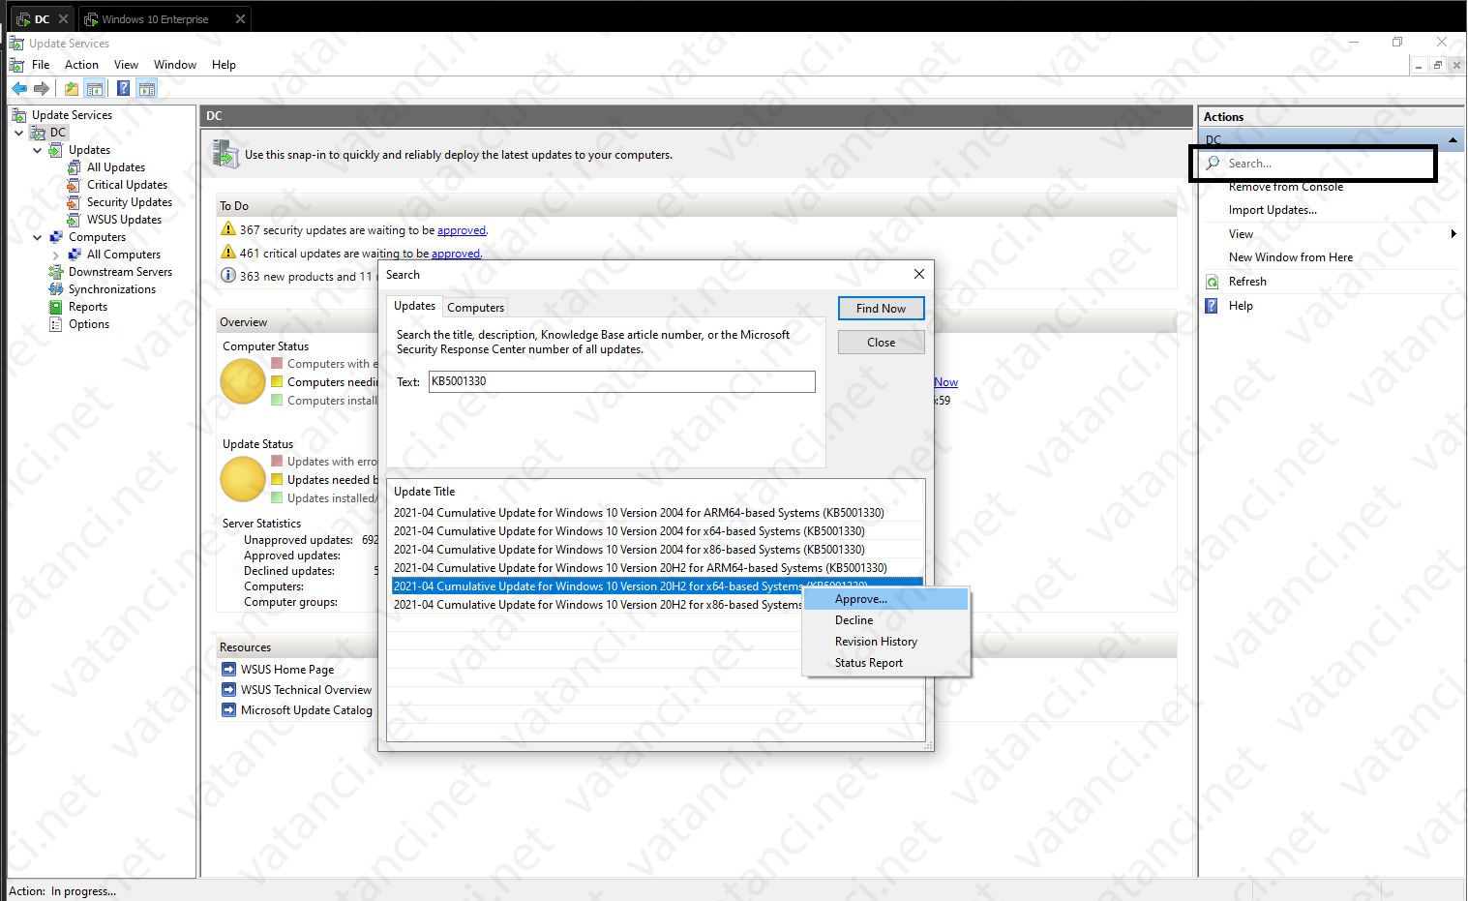Screen dimensions: 1468x901
Task: Click the All Computers icon
Action: (x=75, y=255)
